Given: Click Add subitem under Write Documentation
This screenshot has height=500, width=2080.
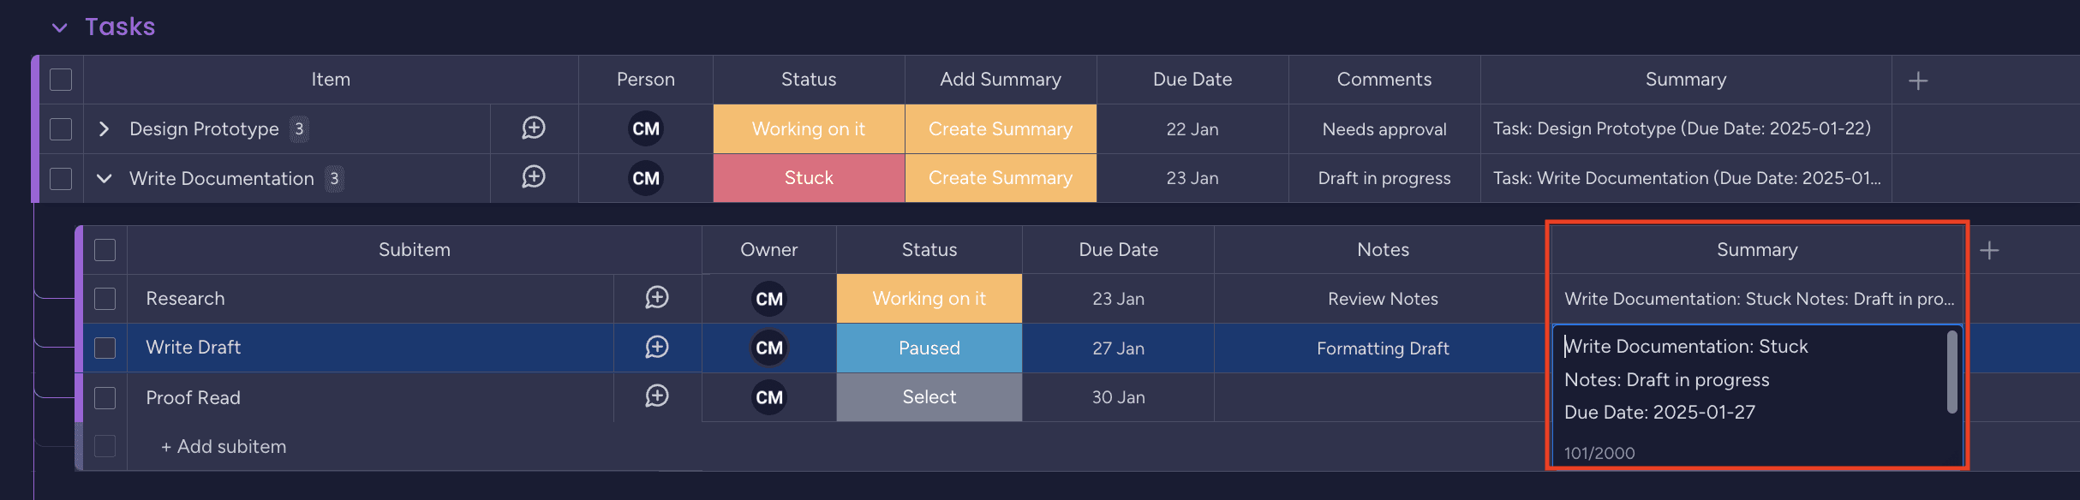Looking at the screenshot, I should coord(224,445).
